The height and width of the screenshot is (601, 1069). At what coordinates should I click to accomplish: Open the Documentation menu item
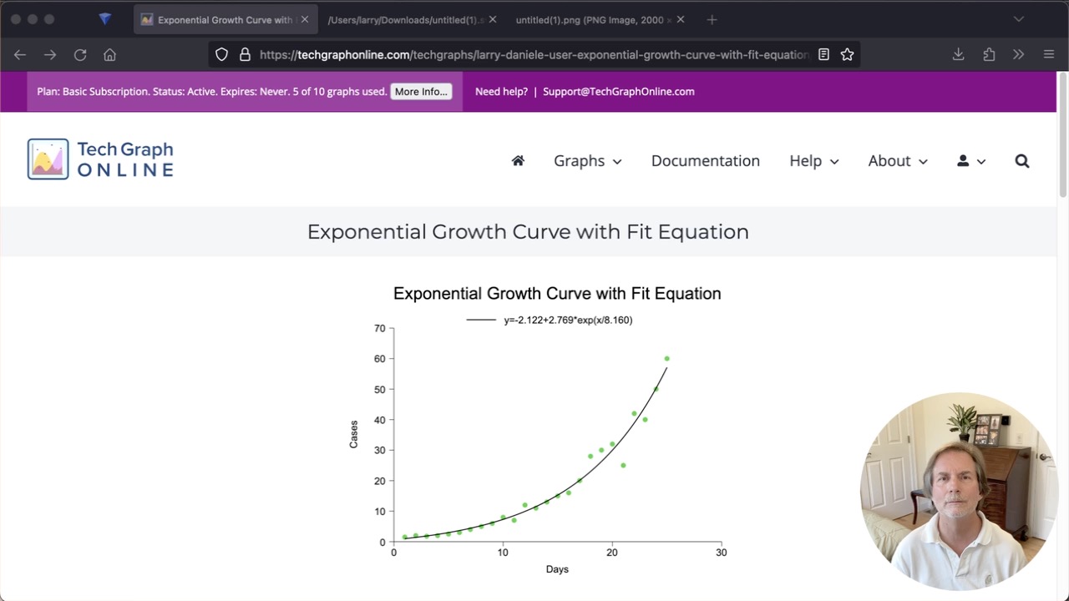[705, 161]
